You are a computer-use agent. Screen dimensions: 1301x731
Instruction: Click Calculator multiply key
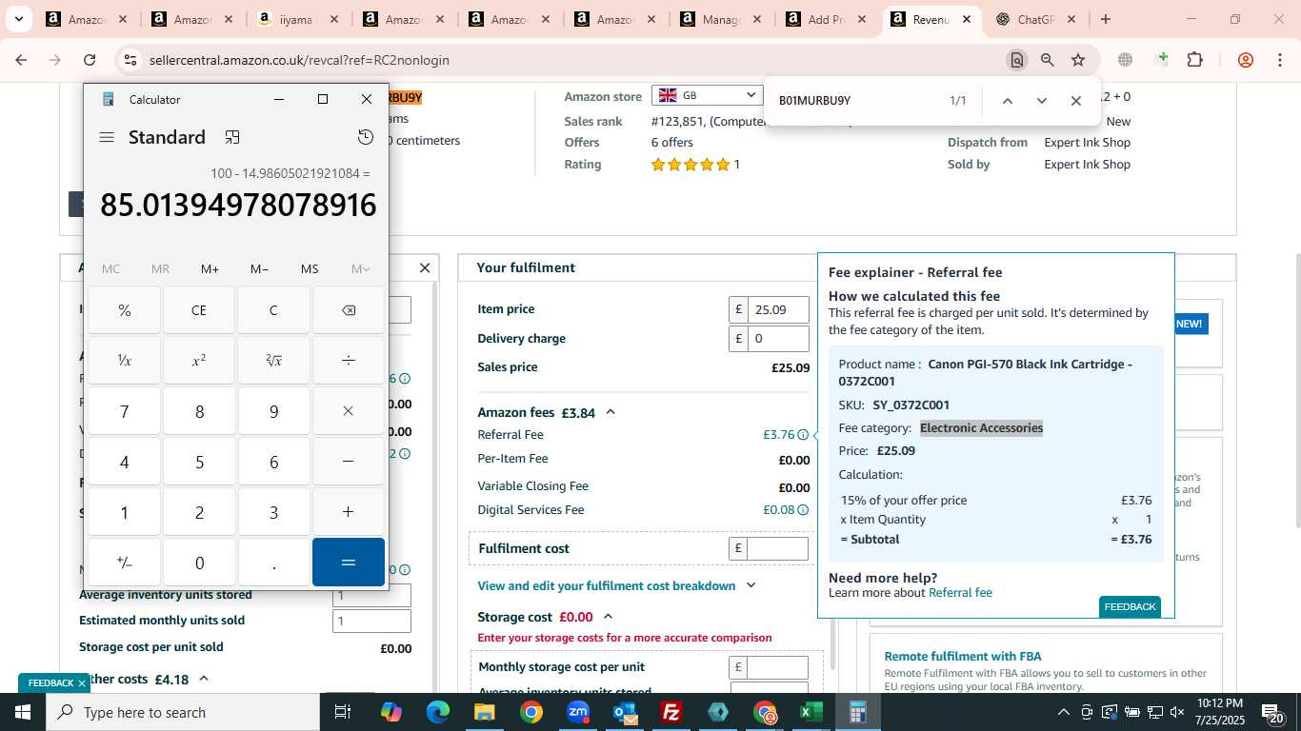[349, 411]
